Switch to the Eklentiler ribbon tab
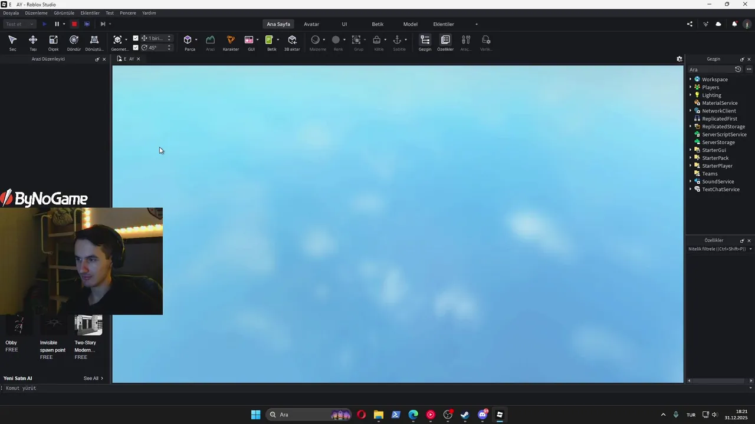The image size is (755, 424). pos(444,24)
